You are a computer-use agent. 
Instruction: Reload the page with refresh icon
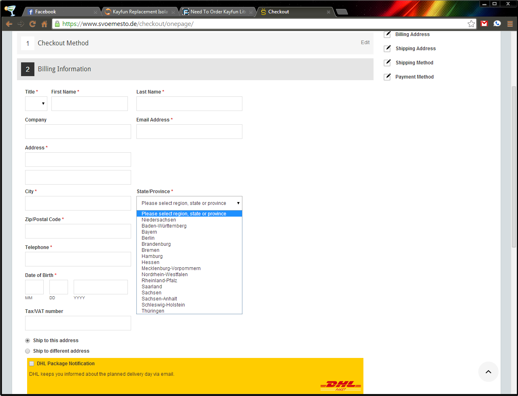click(33, 24)
